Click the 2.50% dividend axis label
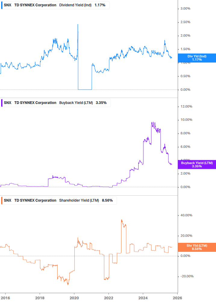The image size is (216, 302). (x=185, y=22)
